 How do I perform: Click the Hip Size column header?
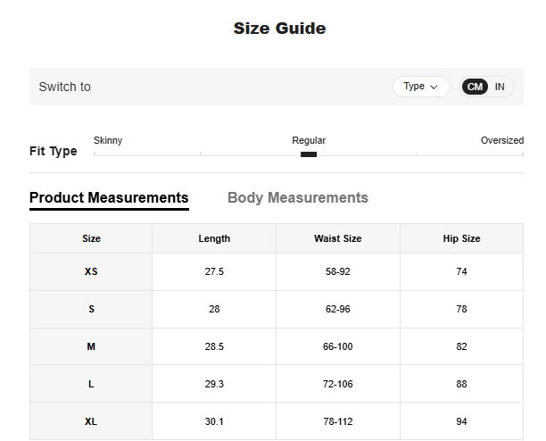coord(461,238)
